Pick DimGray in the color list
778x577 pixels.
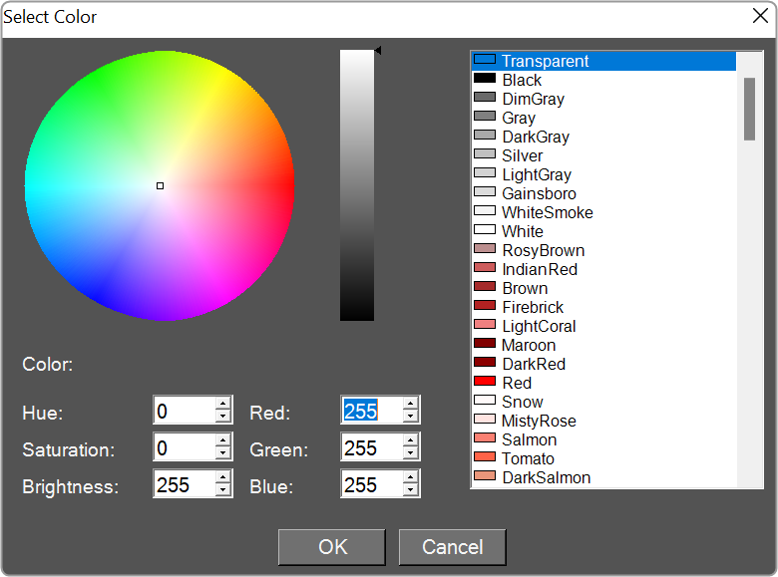click(x=603, y=99)
